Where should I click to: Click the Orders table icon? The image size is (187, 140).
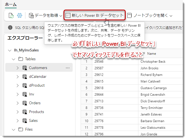tap(25, 103)
